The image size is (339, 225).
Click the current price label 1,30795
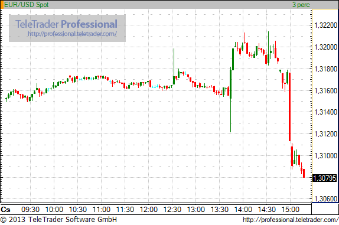(325, 178)
